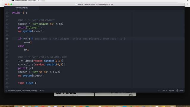Image resolution: width=190 pixels, height=107 pixels.
Task: Click the line 'n=n+1'
Action: coord(28,42)
